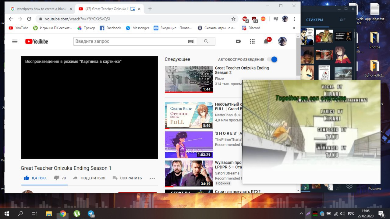Switch to GIF tab in Telegram
390x219 pixels.
point(342,20)
